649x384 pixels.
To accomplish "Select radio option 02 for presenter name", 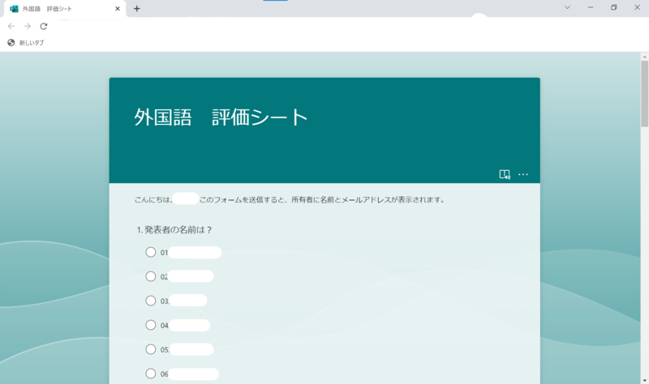I will [x=151, y=276].
